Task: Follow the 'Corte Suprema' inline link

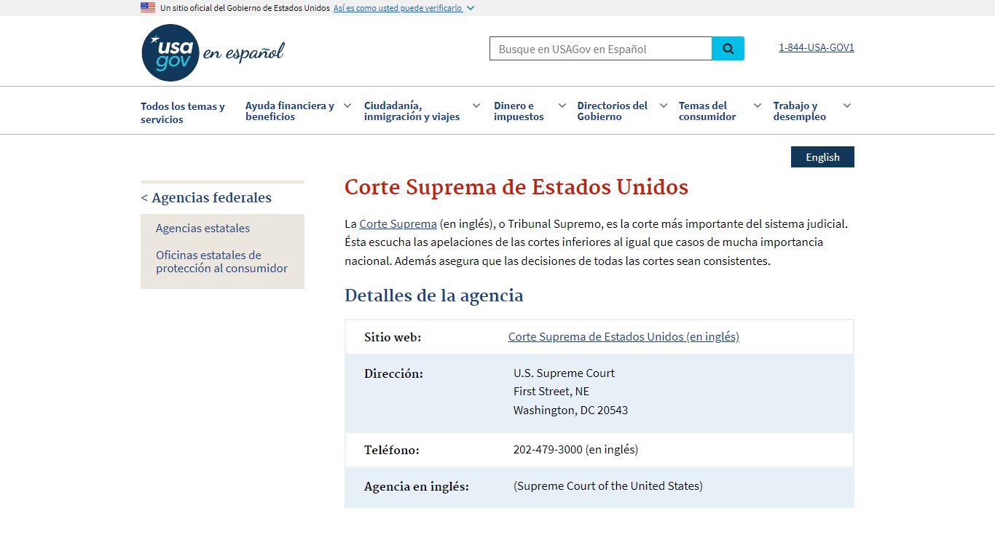Action: [398, 223]
